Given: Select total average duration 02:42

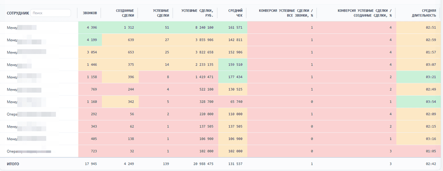Looking at the screenshot, I should point(431,164).
